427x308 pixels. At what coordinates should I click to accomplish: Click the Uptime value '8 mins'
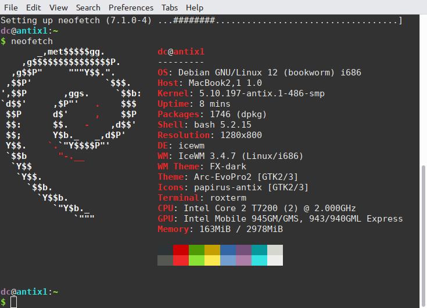click(x=214, y=104)
